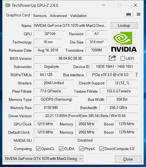Click the BIOS export share icon
This screenshot has height=167, width=146.
112,58
